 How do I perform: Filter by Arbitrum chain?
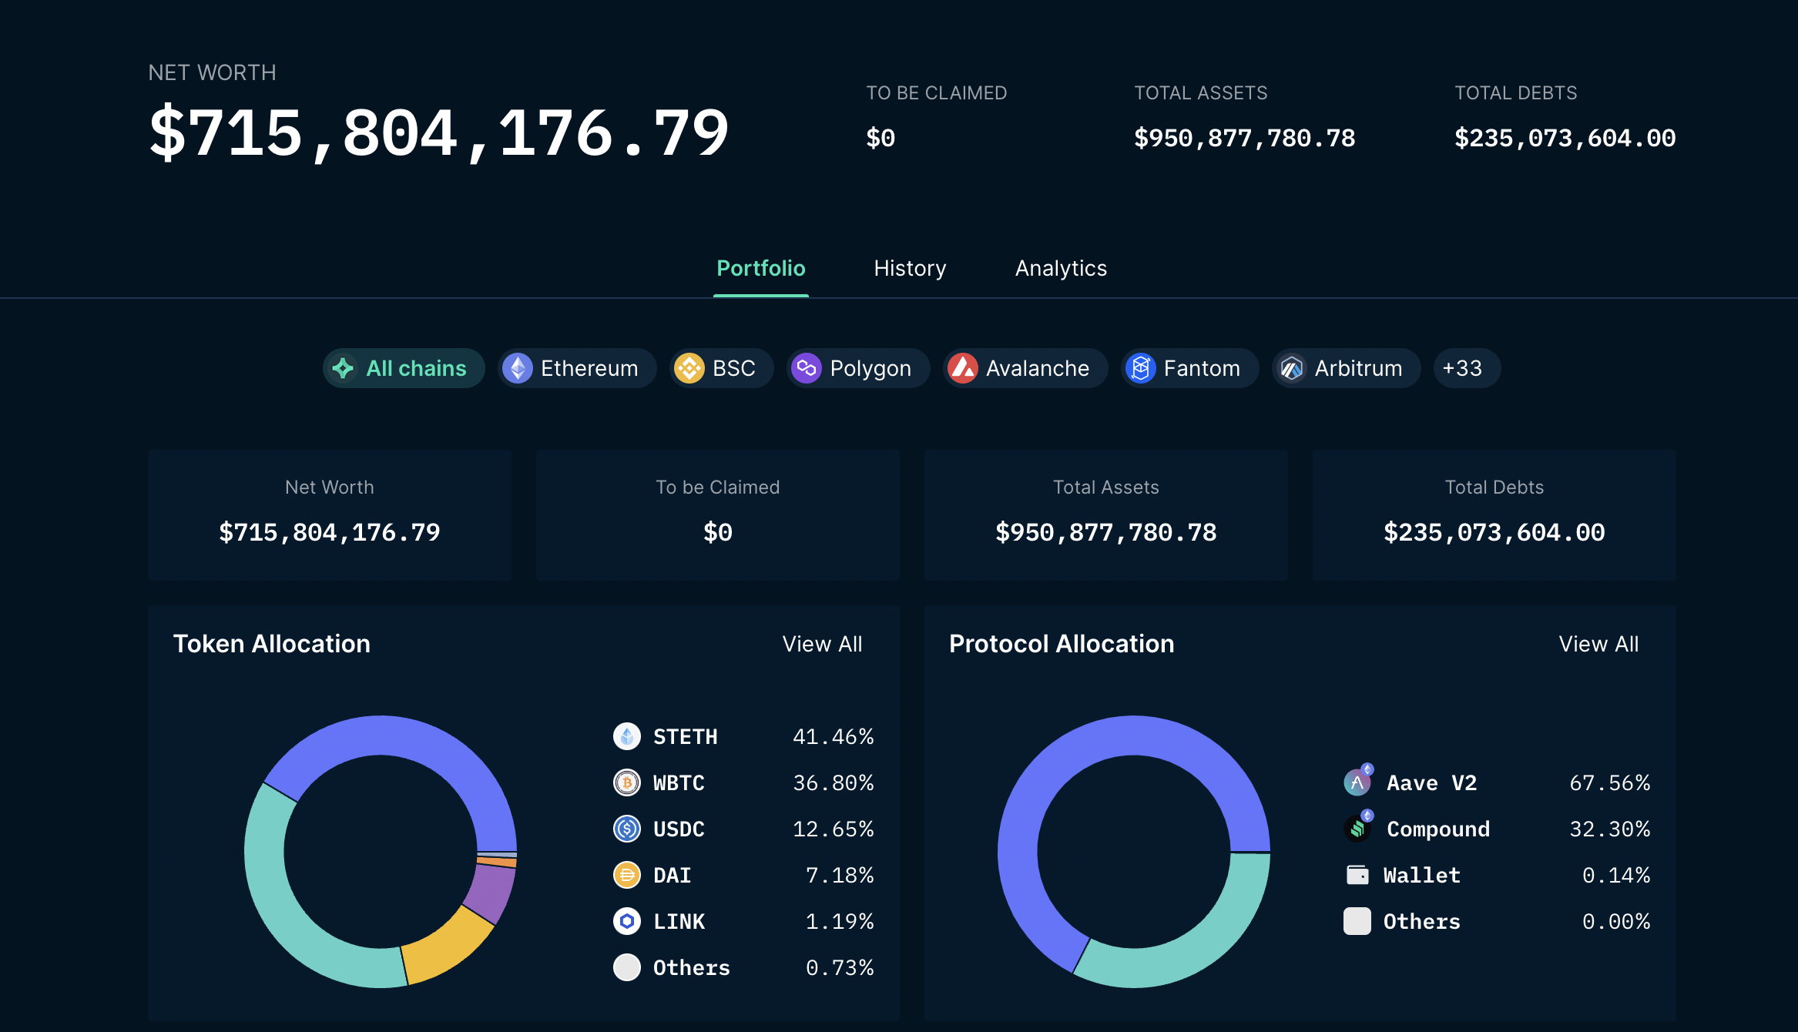click(1347, 368)
